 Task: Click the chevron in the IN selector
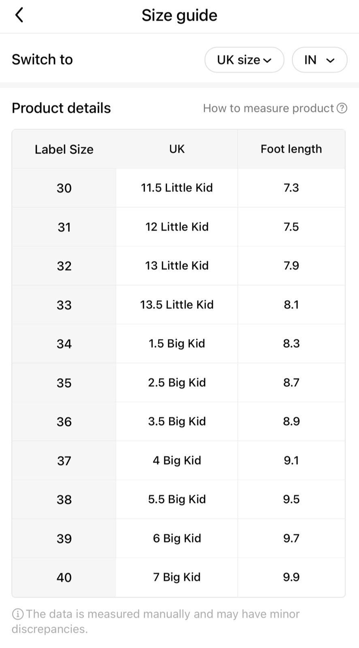(331, 60)
